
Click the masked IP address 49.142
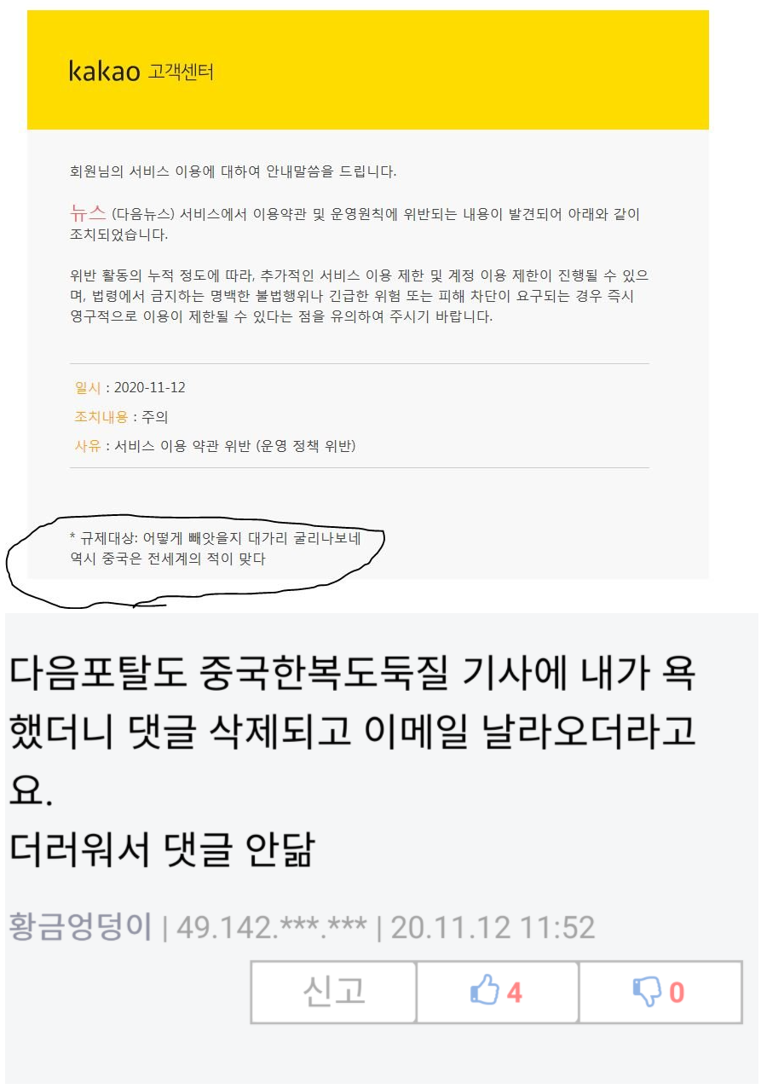pos(272,927)
